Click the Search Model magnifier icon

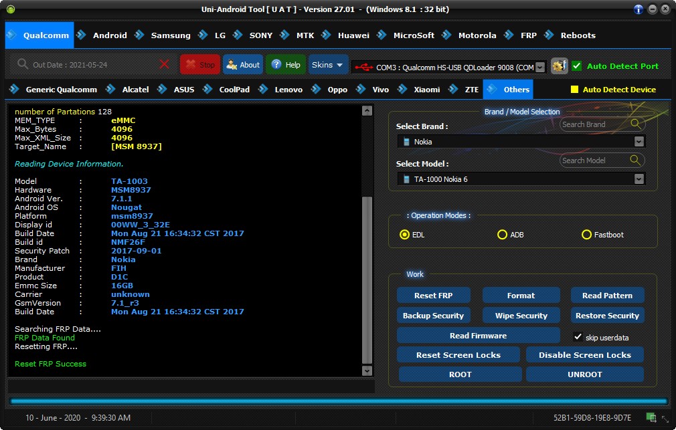(635, 160)
